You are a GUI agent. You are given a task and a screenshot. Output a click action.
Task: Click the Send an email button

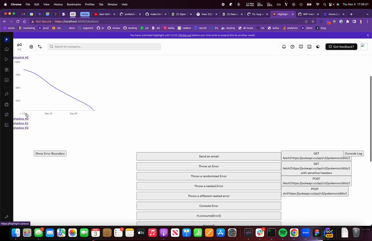coord(209,156)
